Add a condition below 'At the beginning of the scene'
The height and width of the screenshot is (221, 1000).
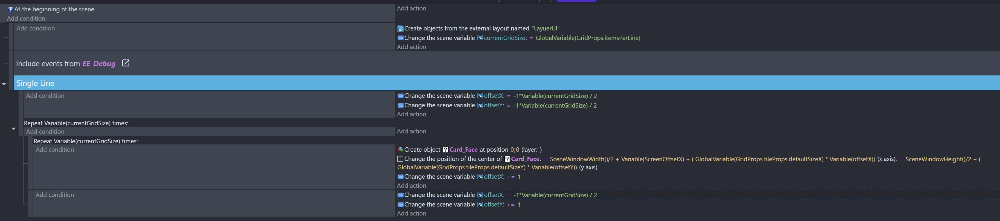(26, 19)
